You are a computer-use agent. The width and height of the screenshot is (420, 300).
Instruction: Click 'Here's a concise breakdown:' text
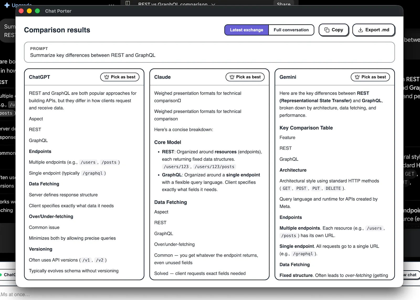(x=183, y=130)
